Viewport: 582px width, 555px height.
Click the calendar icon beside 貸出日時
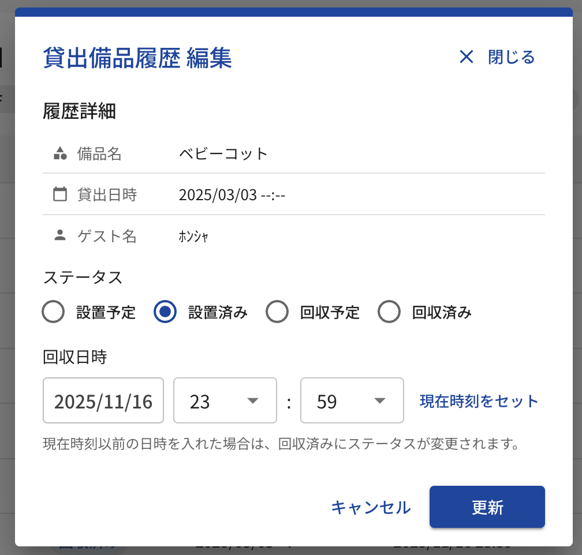pos(60,194)
